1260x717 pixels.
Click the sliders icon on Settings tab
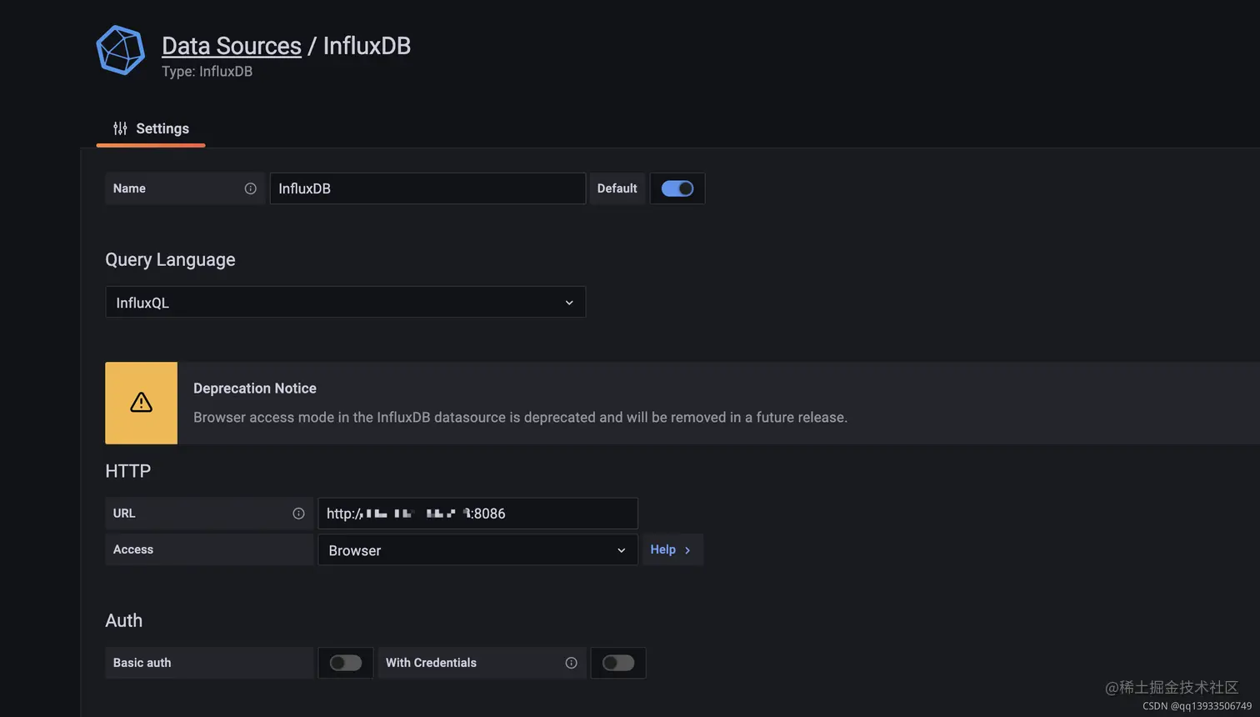(x=120, y=128)
